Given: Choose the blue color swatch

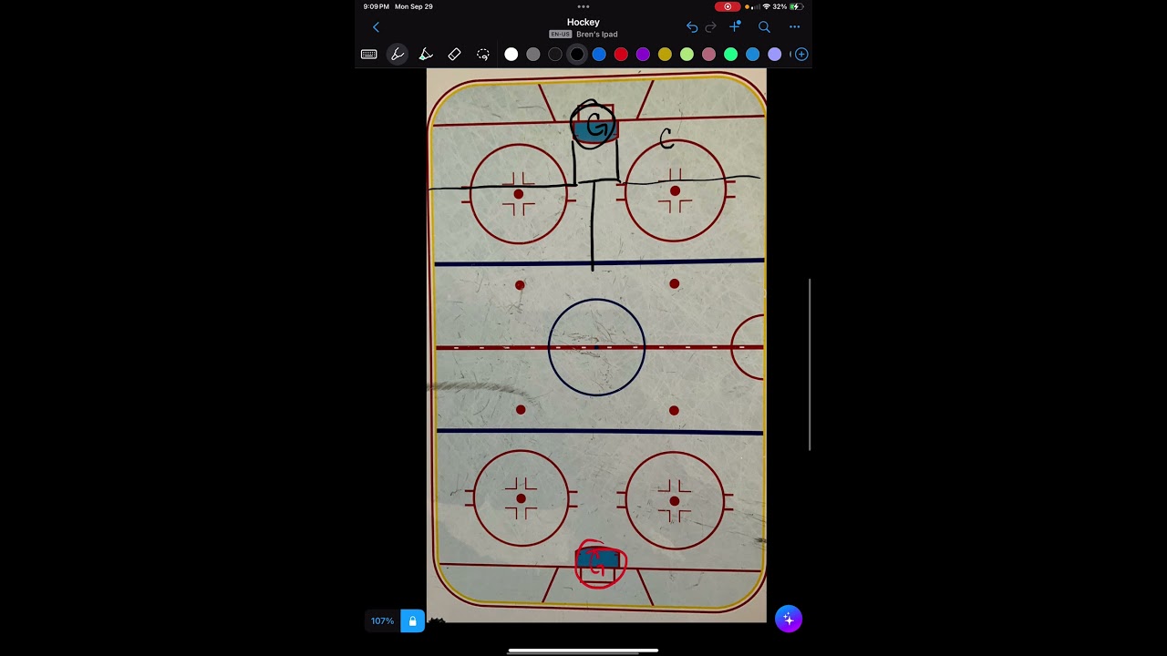Looking at the screenshot, I should click(x=599, y=55).
